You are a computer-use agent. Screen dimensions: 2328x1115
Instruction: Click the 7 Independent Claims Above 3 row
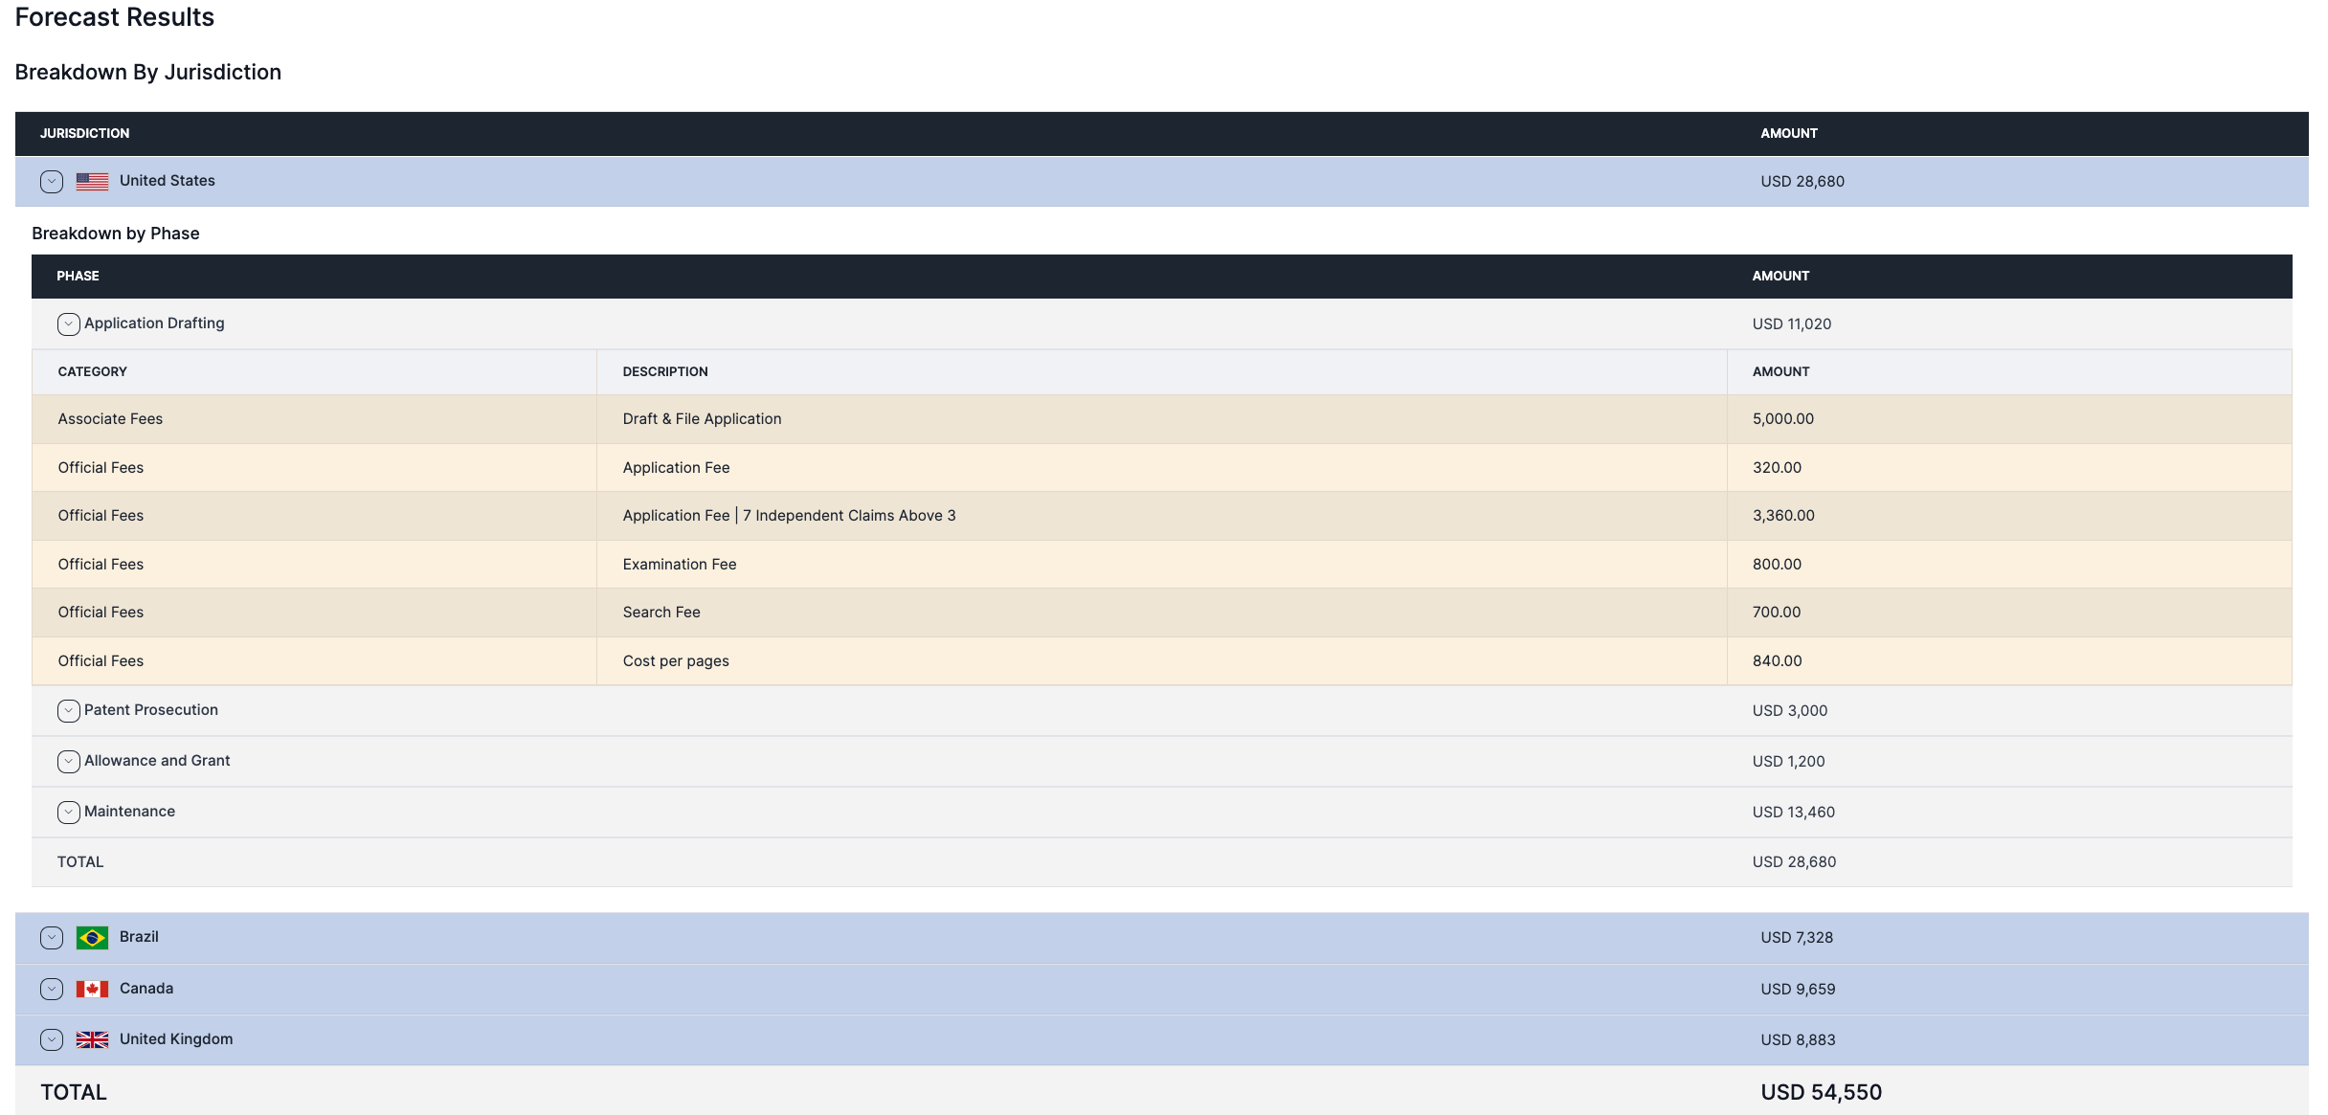point(1161,516)
